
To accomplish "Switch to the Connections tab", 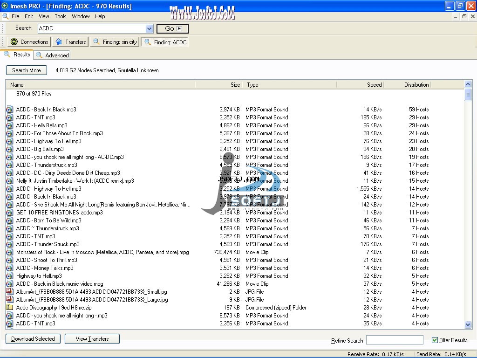I will [x=29, y=42].
